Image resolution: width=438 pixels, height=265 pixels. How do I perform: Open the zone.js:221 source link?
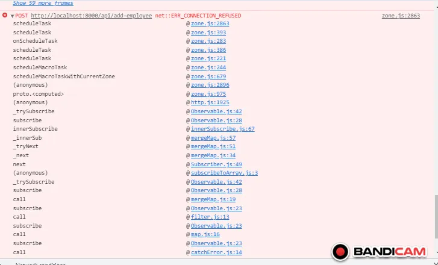(208, 58)
